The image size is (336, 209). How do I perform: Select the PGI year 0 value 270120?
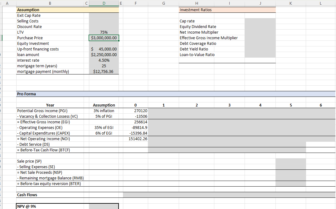click(x=135, y=111)
